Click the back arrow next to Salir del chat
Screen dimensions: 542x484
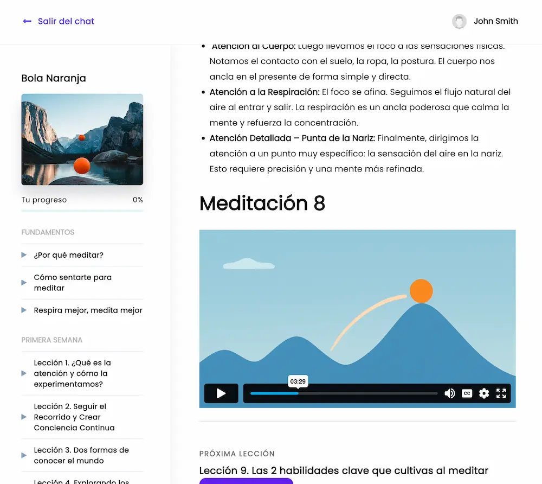pyautogui.click(x=27, y=21)
